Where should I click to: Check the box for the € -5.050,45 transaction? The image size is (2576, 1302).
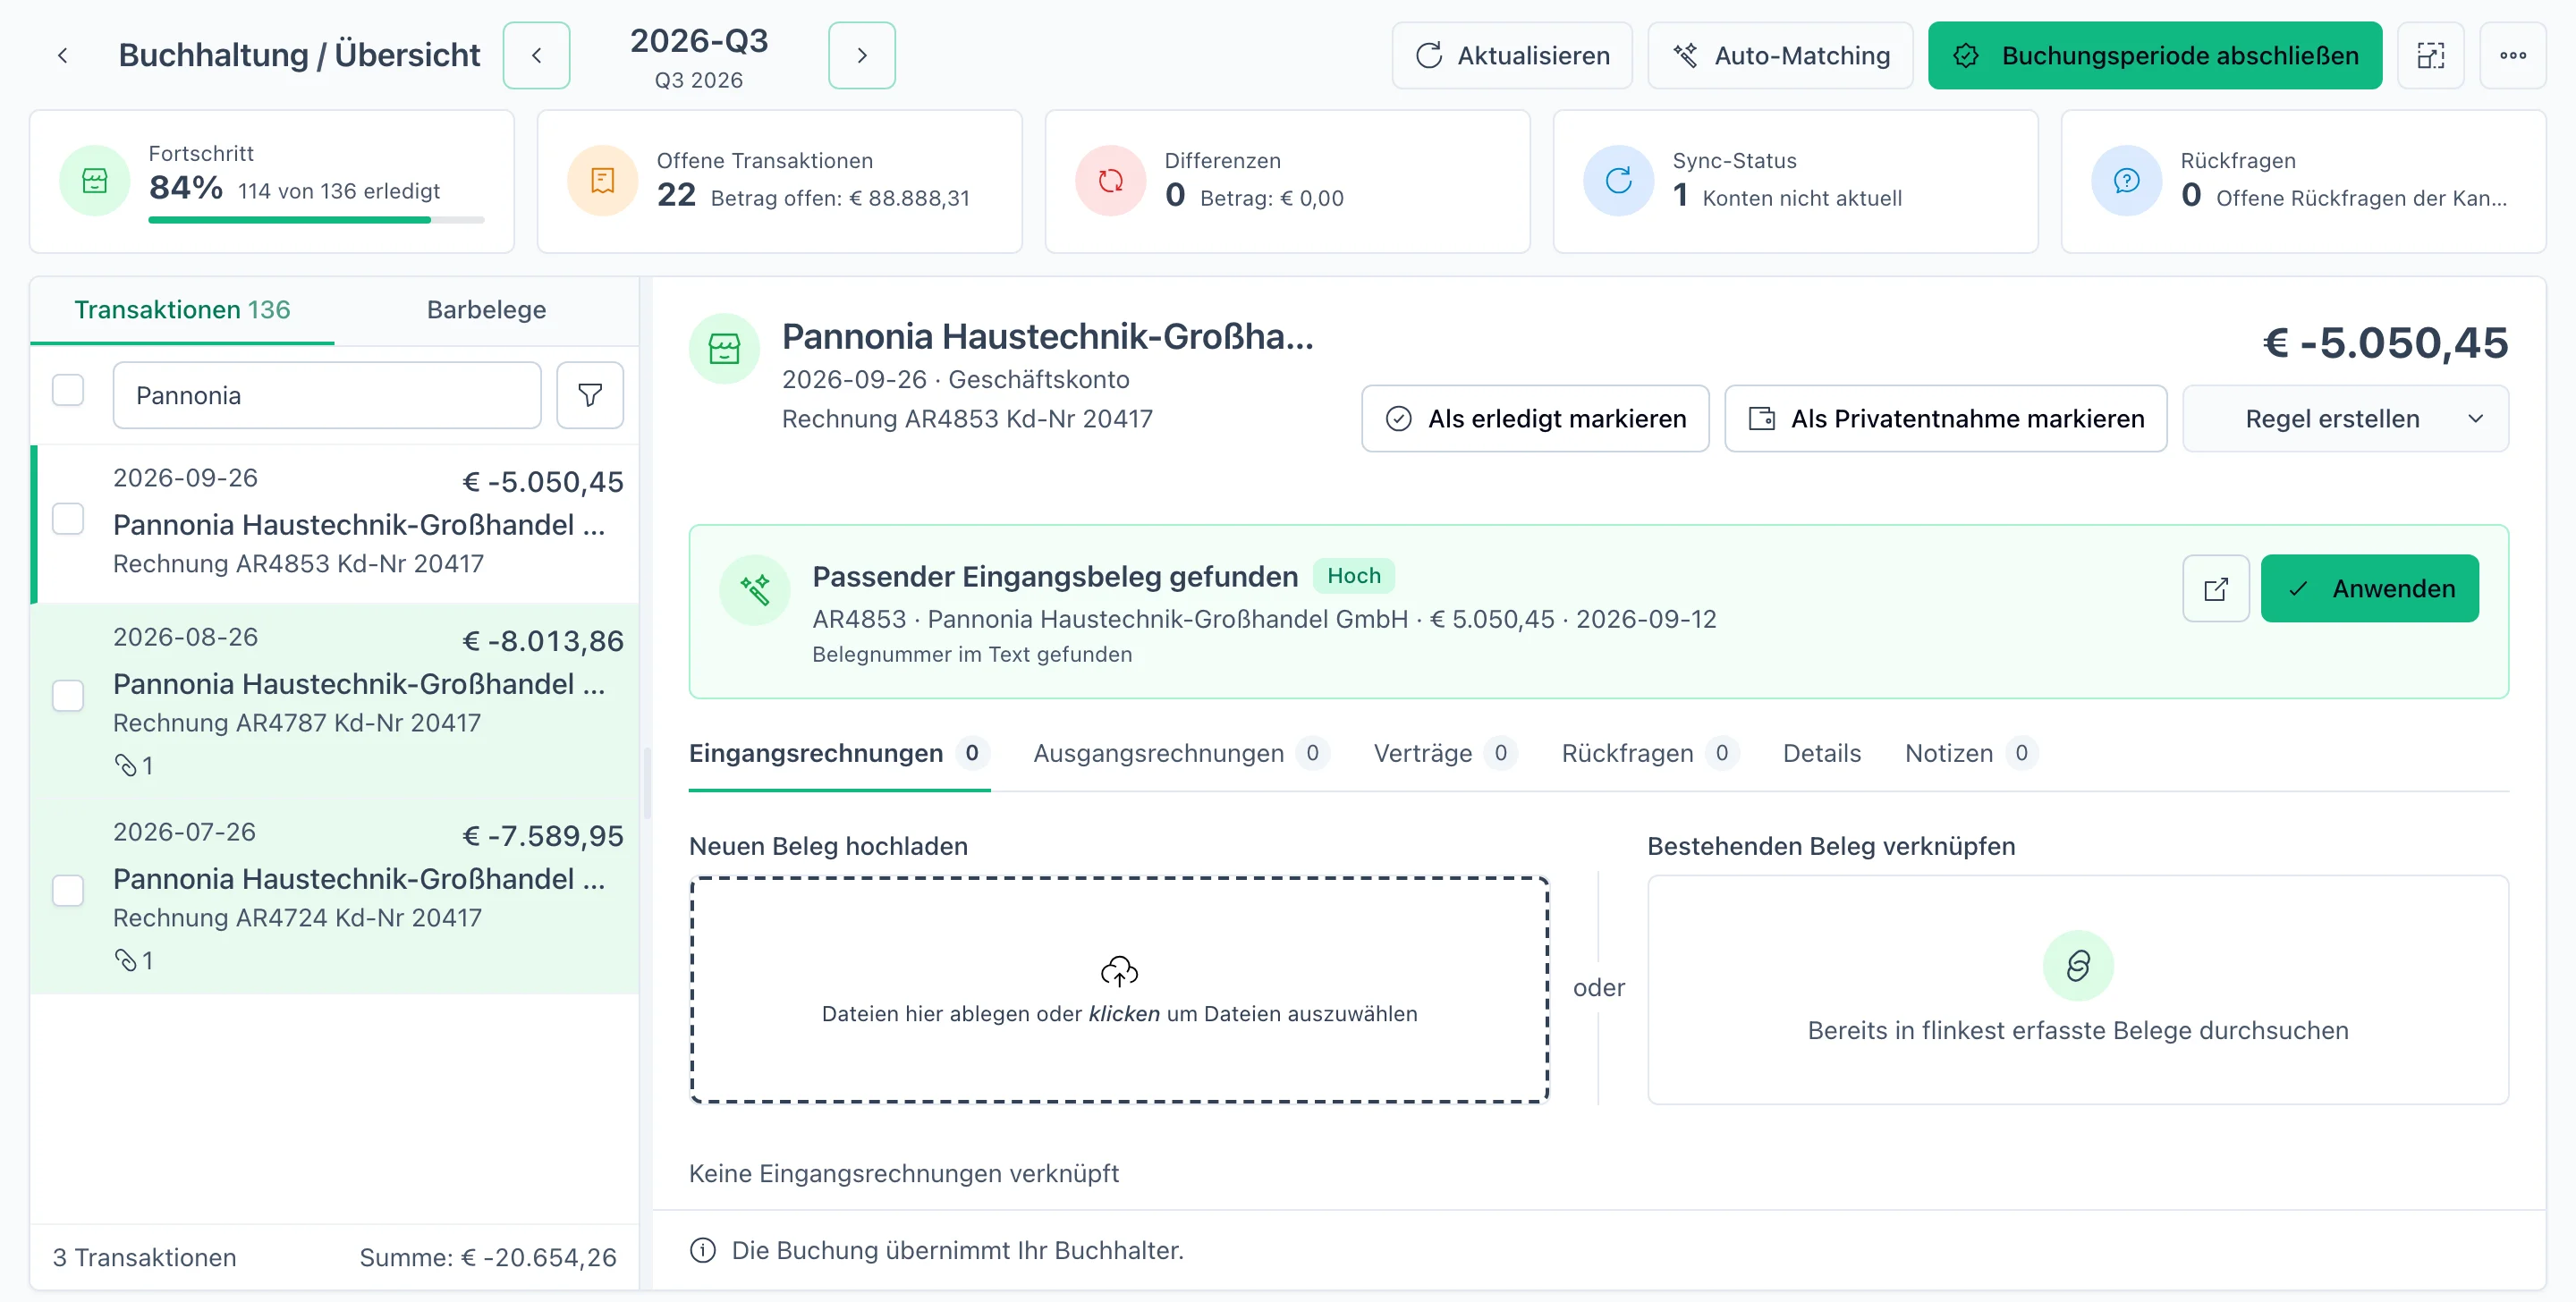pos(68,520)
